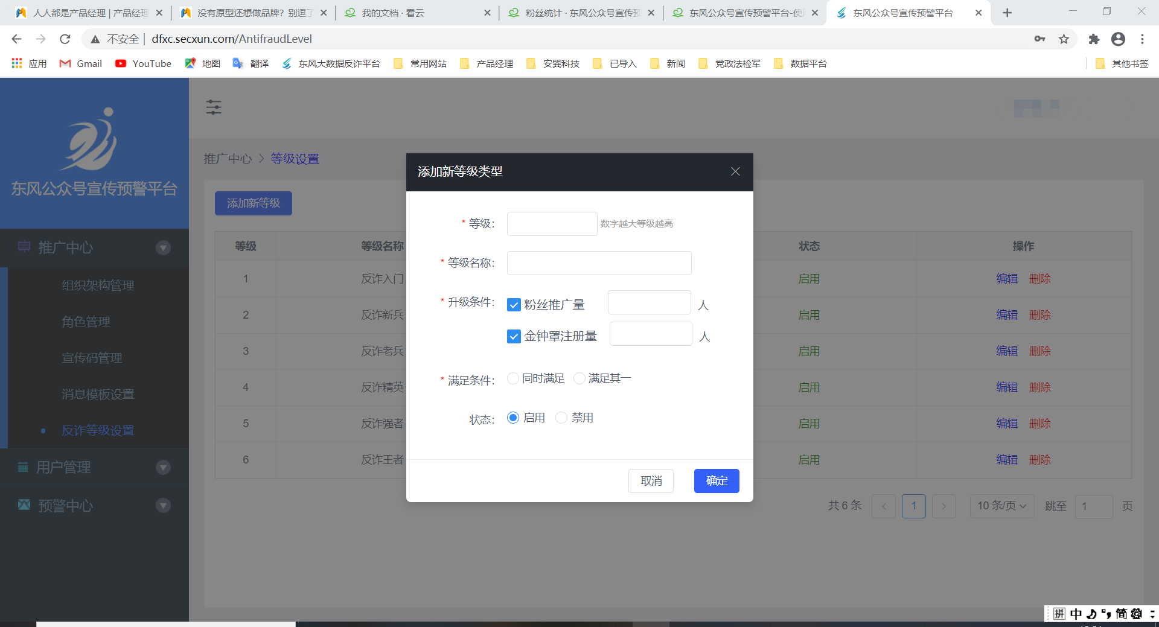
Task: Open the 产品经理 bookmark folder
Action: pyautogui.click(x=487, y=63)
